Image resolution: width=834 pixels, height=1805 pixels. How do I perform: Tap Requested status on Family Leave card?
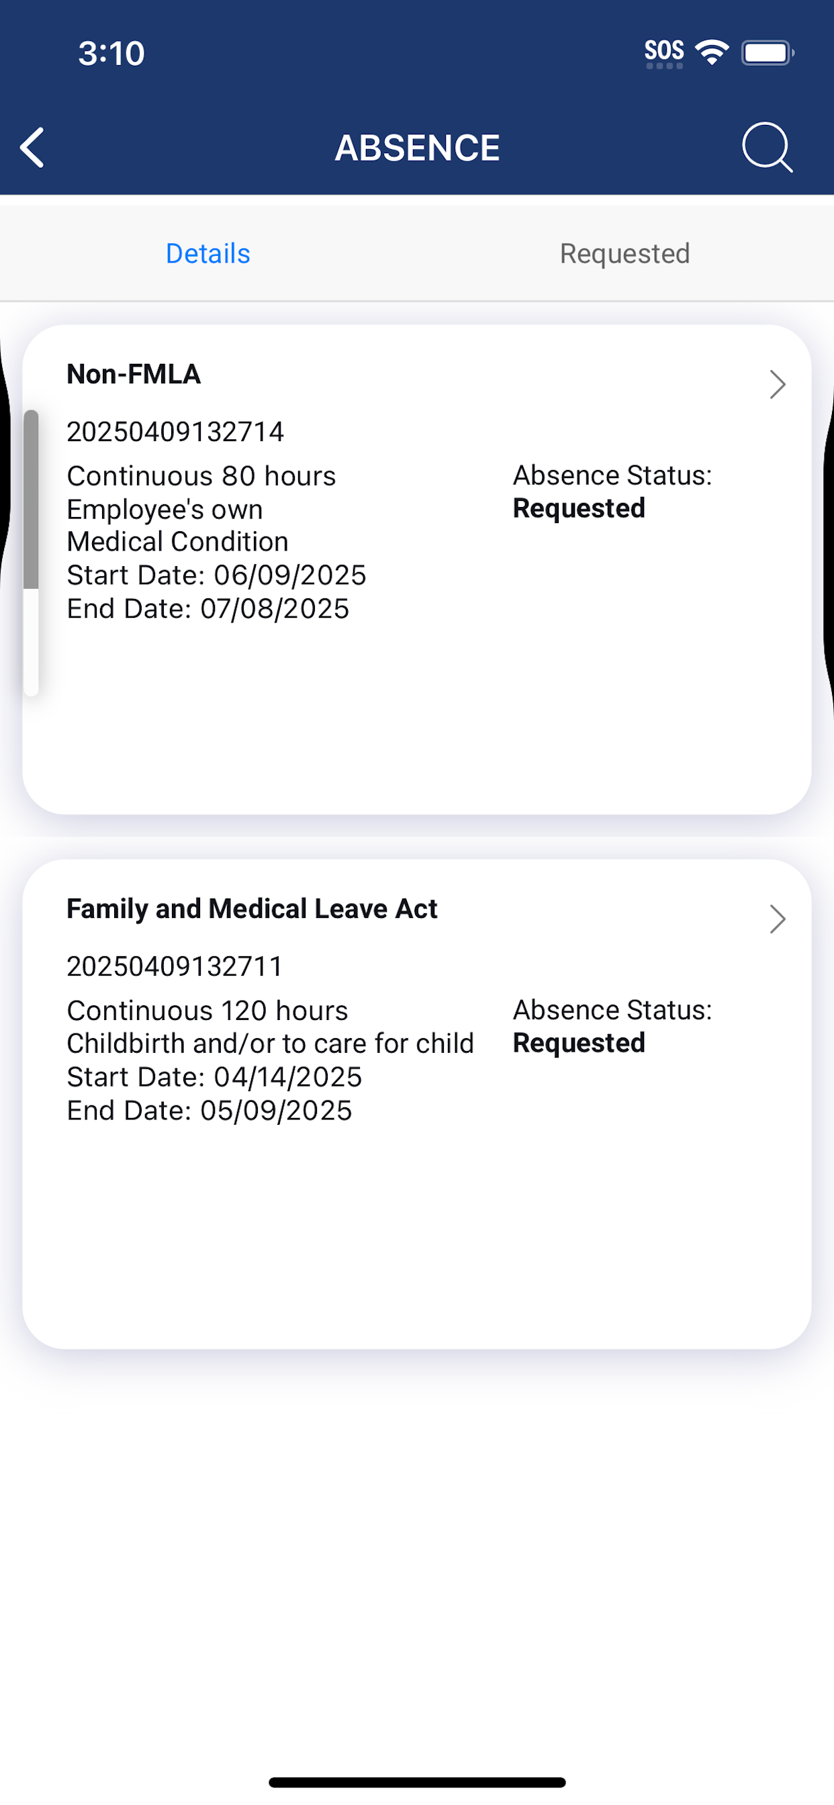click(x=579, y=1044)
